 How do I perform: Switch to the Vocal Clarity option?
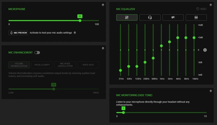[42, 65]
